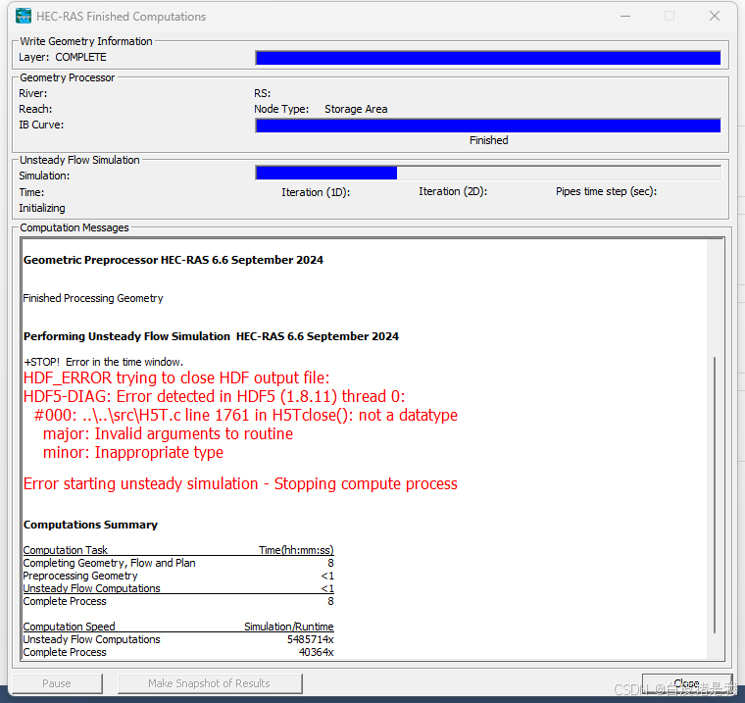Click the 'Geometric Preprocessor HEC-RAS 6.6' heading
745x703 pixels.
coord(174,260)
